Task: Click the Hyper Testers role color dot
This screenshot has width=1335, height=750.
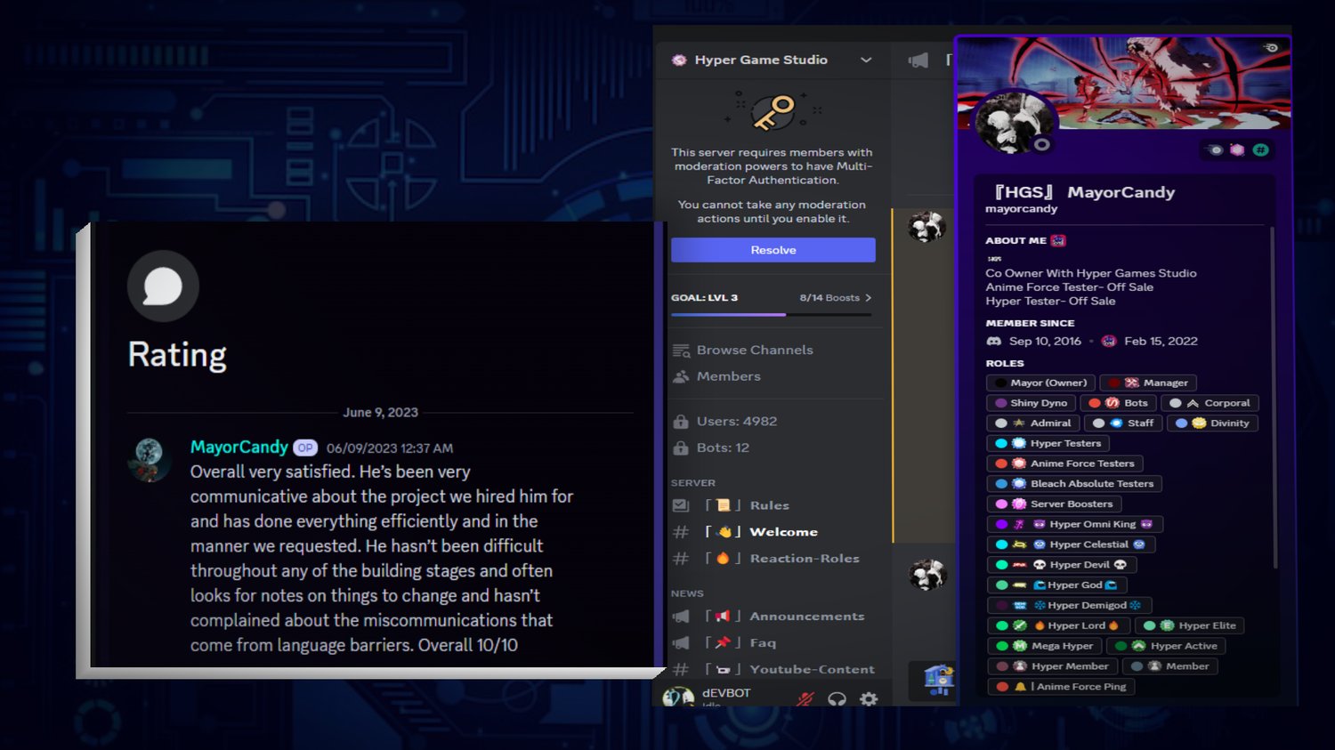Action: [1001, 443]
